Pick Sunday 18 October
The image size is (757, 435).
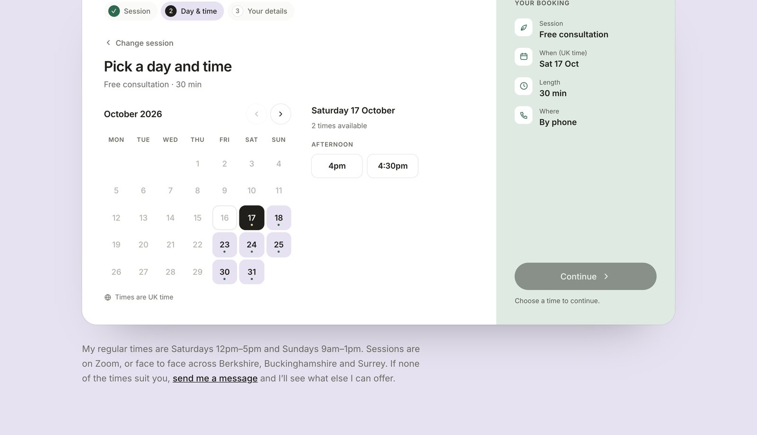[x=279, y=218]
